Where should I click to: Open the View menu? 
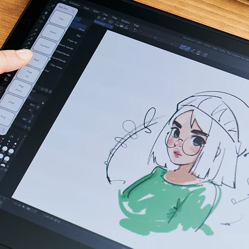pyautogui.click(x=105, y=14)
